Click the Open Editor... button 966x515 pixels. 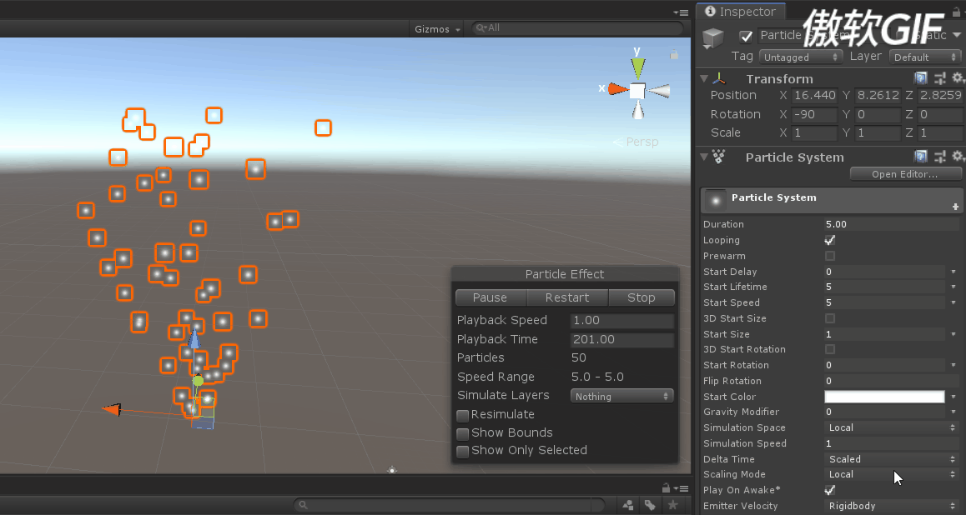(x=905, y=174)
